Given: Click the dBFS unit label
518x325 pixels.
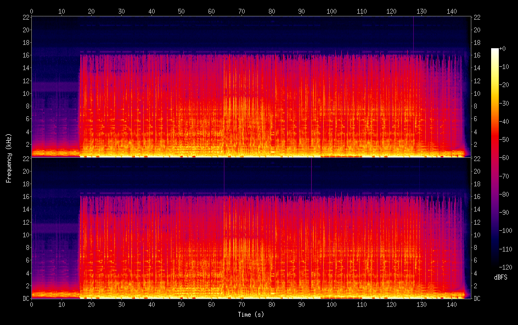Looking at the screenshot, I should (x=500, y=277).
